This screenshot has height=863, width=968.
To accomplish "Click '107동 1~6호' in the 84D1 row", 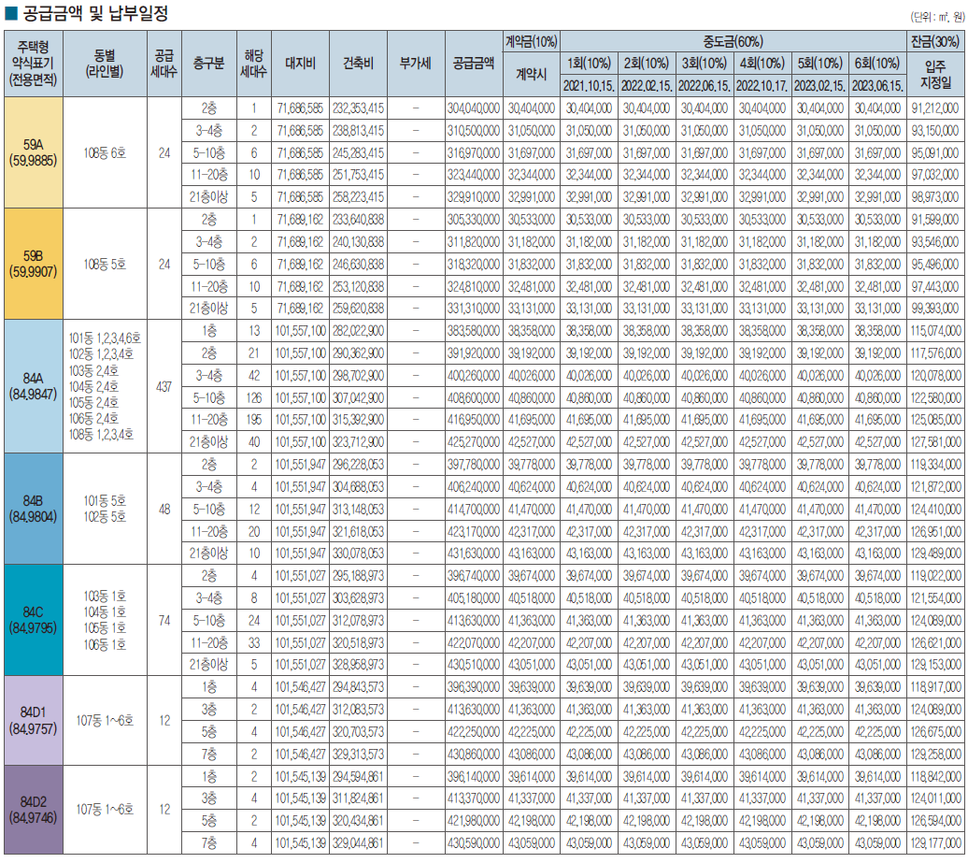I will (x=105, y=720).
